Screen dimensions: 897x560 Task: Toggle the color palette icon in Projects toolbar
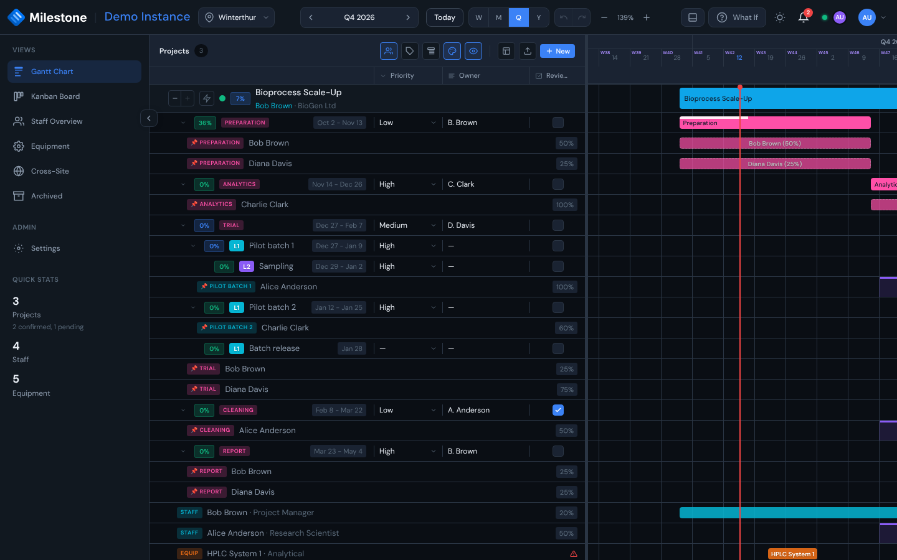click(452, 51)
